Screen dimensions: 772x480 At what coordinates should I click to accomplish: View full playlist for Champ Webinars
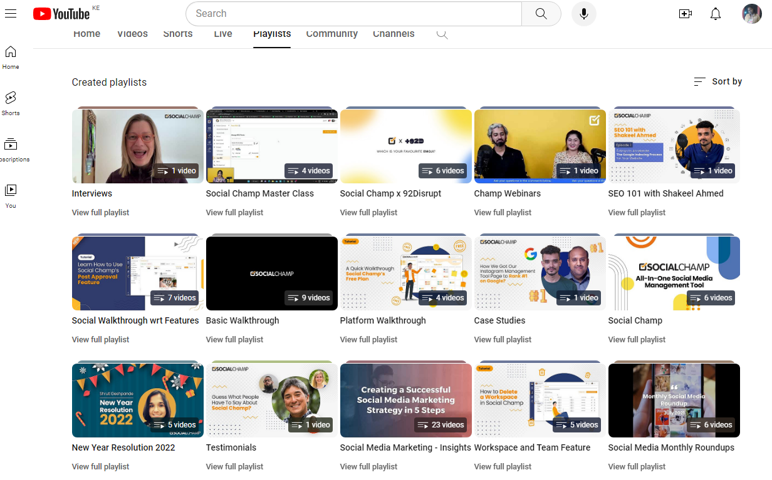coord(503,212)
